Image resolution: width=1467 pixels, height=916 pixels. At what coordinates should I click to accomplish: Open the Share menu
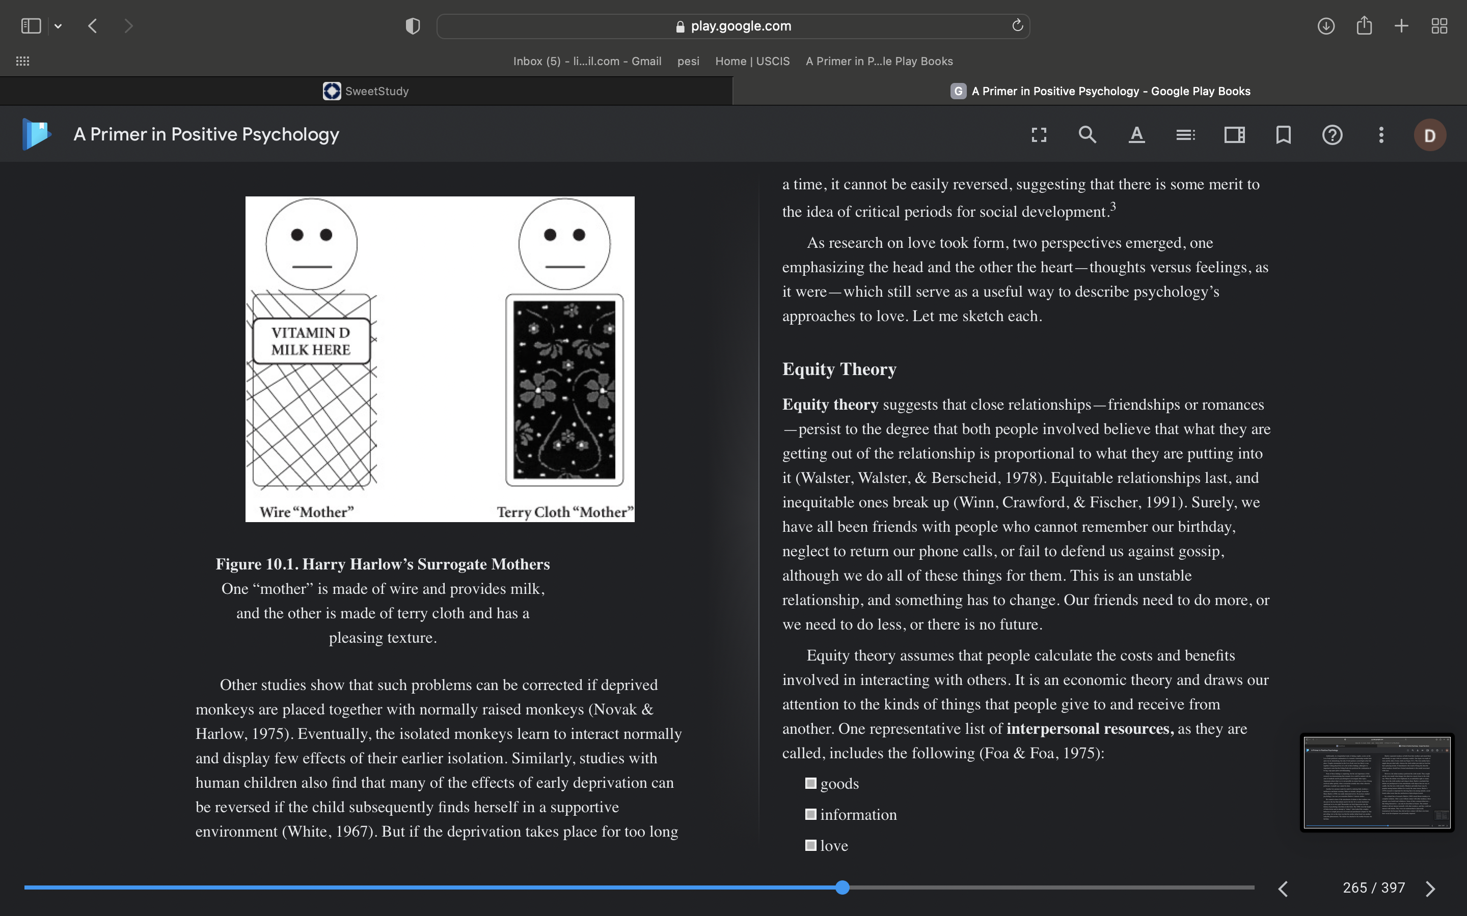[x=1364, y=25]
